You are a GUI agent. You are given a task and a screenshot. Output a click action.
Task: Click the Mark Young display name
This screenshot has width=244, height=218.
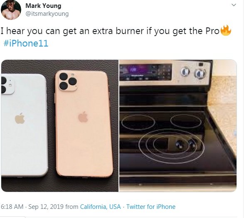coord(43,6)
